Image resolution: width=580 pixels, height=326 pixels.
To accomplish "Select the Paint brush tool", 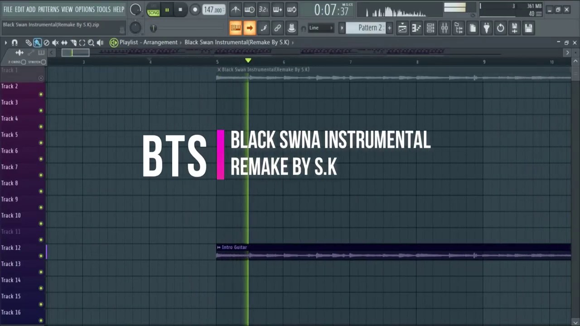I will 37,43.
